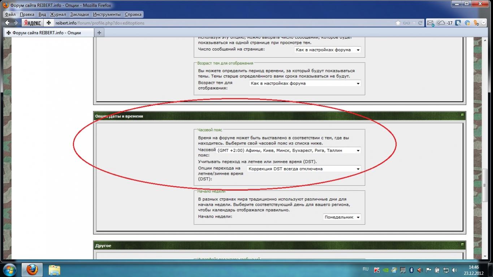Open the Правка menu
Image resolution: width=493 pixels, height=277 pixels.
pyautogui.click(x=27, y=14)
